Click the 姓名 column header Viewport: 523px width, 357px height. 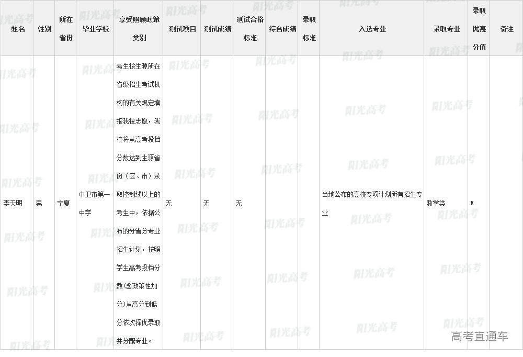(18, 29)
